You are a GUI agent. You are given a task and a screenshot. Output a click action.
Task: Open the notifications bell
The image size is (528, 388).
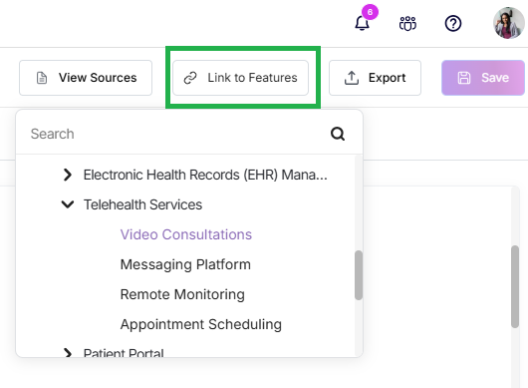(362, 23)
